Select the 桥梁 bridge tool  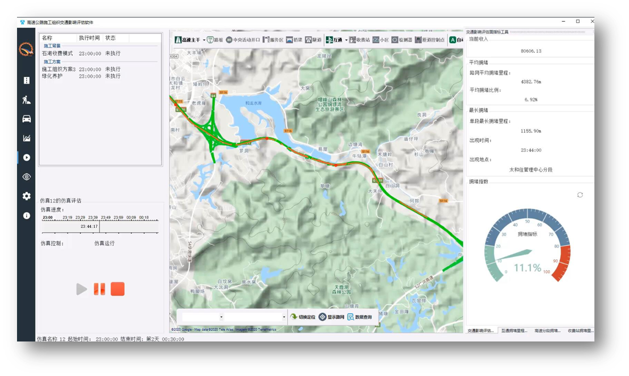point(294,40)
